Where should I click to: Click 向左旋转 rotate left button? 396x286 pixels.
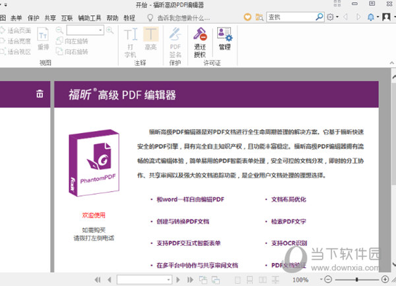click(75, 41)
